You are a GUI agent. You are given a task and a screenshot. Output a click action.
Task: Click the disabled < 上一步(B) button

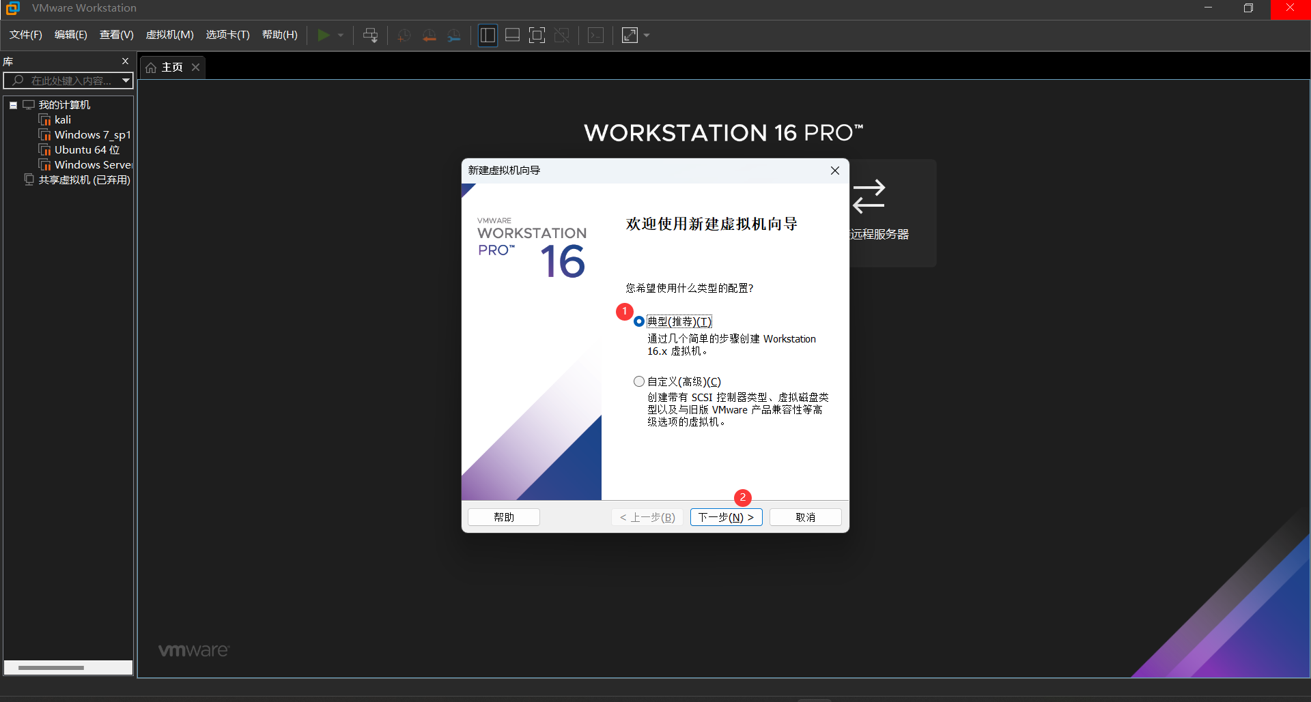(647, 517)
